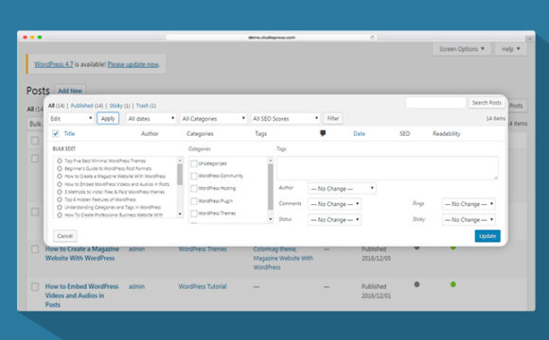The image size is (549, 340).
Task: Click gray SEO dot in Embed Videos row
Action: 416,284
